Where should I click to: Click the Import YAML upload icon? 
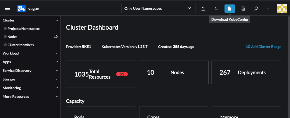(203, 8)
